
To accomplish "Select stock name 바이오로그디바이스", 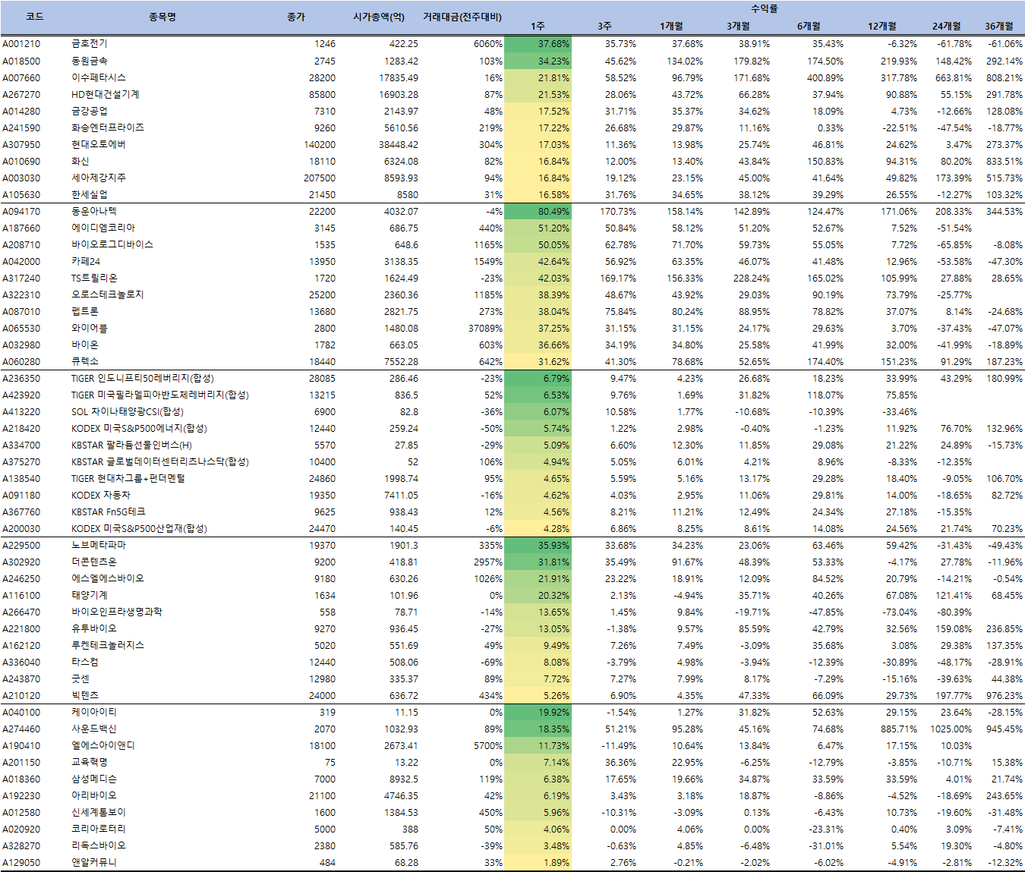I will click(112, 244).
